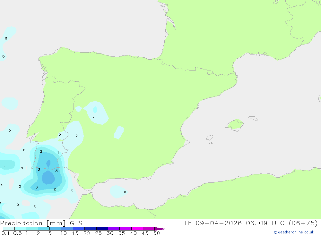Viewport: 321px width, 235px height.
Task: Pick the 2–5 mm legend color box
Action: click(x=44, y=229)
